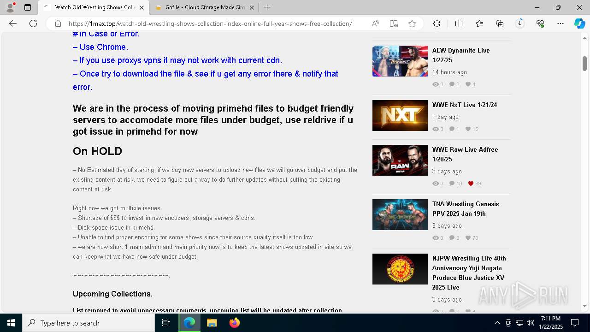
Task: Enter Immersive Reader mode
Action: tap(394, 24)
